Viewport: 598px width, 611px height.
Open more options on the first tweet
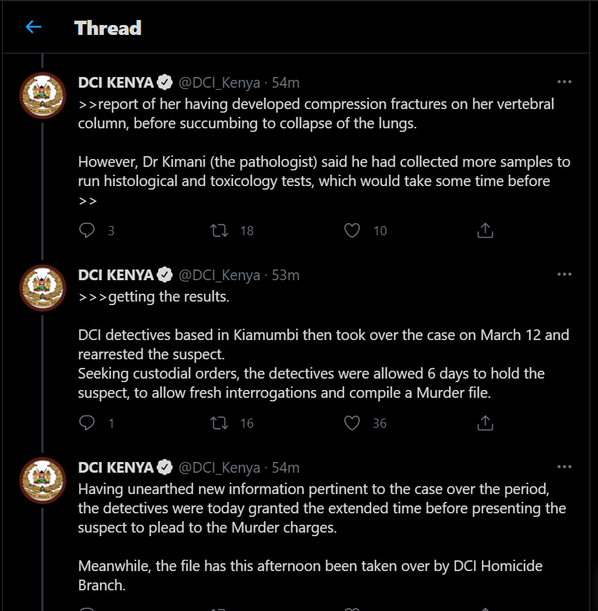pos(565,81)
